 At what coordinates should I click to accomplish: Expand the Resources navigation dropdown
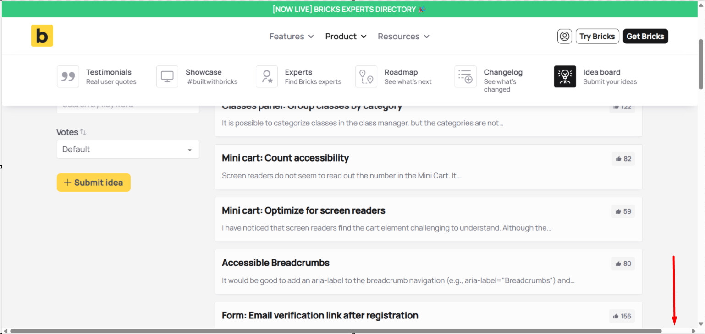click(403, 36)
